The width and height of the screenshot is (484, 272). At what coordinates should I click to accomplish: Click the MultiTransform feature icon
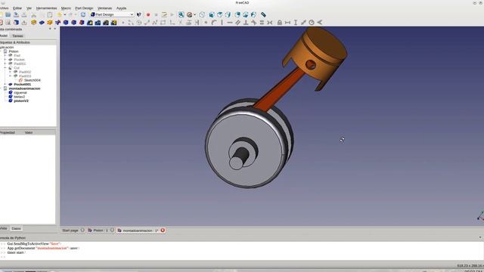pyautogui.click(x=114, y=22)
